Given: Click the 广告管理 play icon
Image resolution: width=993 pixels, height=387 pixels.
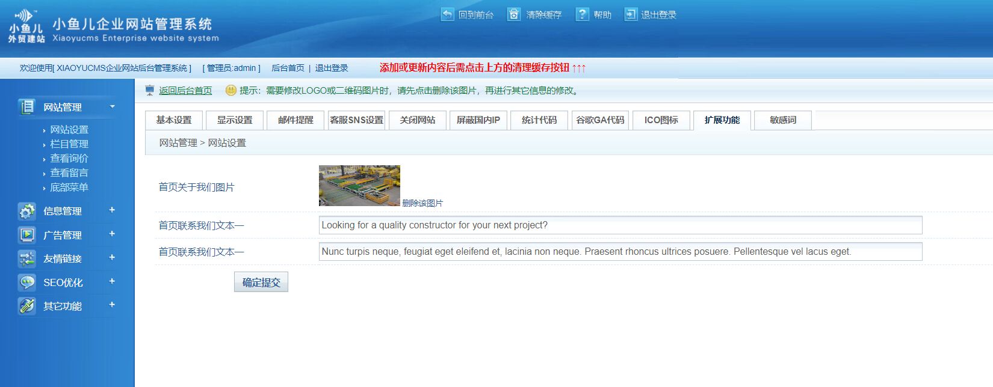Looking at the screenshot, I should coord(27,235).
